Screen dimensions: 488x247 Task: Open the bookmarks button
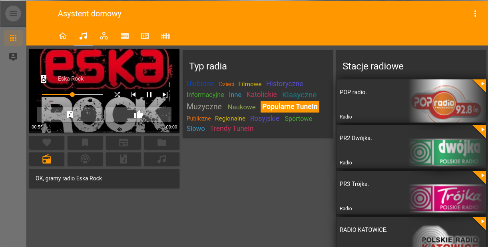(x=85, y=143)
